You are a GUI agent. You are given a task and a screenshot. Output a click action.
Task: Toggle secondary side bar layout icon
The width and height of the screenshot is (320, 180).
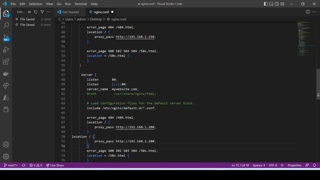[x=276, y=4]
